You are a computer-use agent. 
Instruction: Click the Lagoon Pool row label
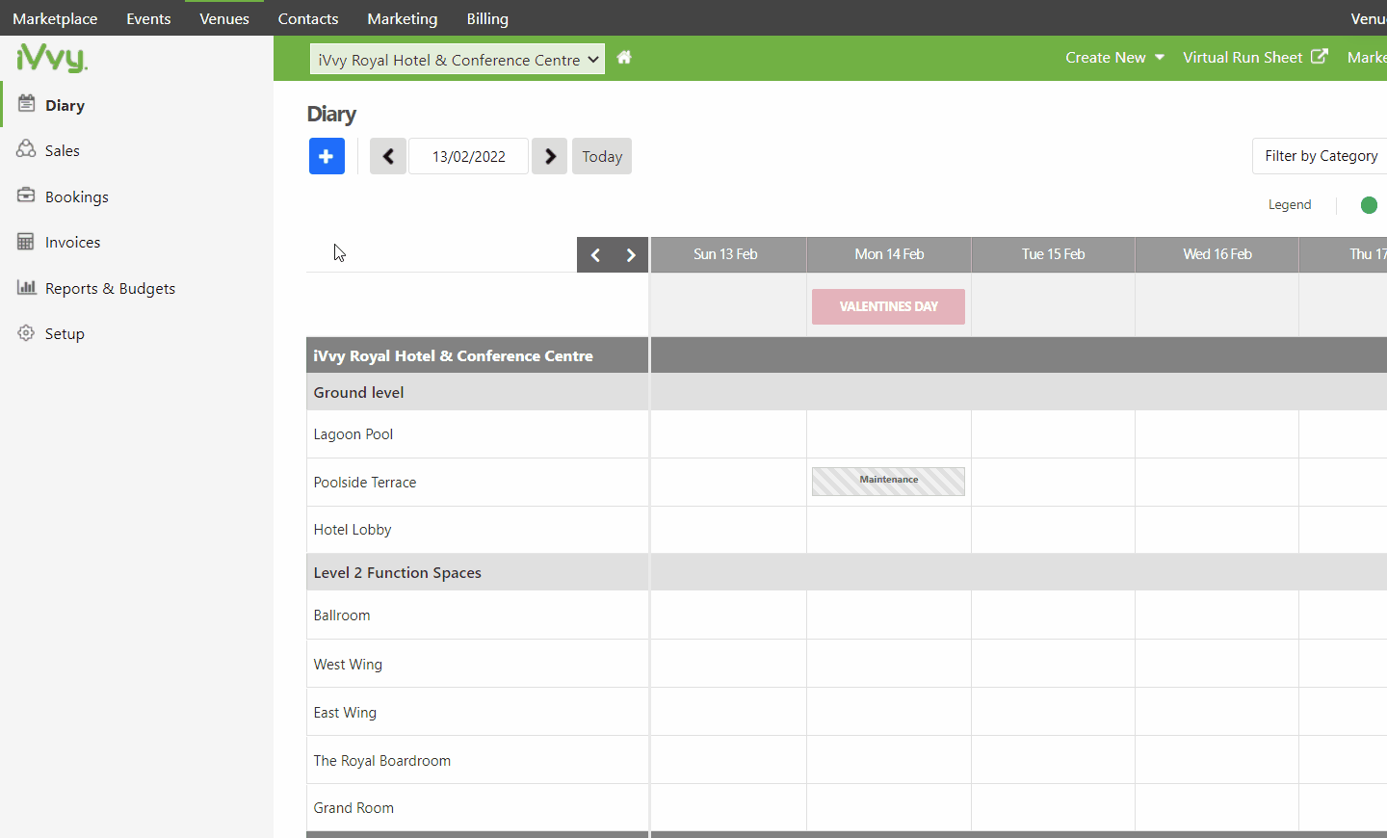353,434
